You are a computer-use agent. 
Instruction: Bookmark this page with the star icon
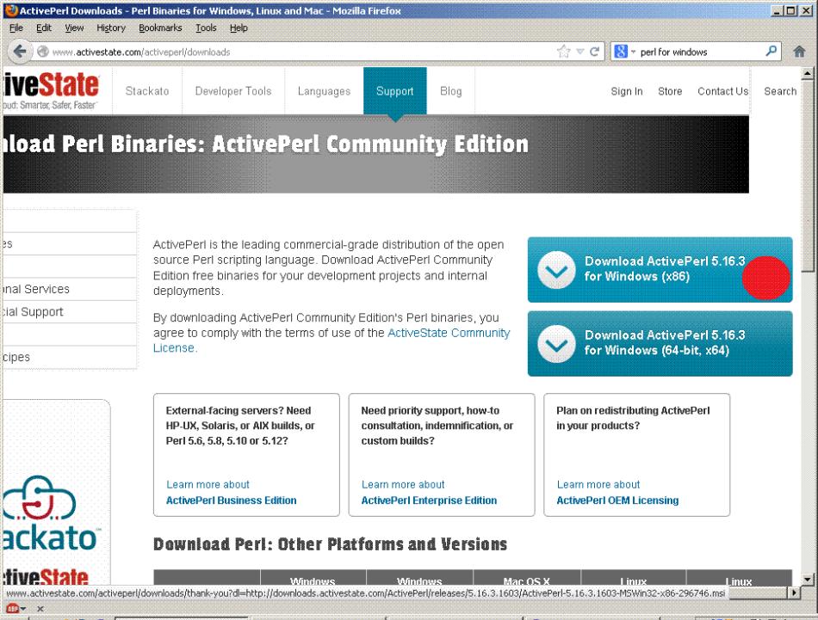pos(563,52)
